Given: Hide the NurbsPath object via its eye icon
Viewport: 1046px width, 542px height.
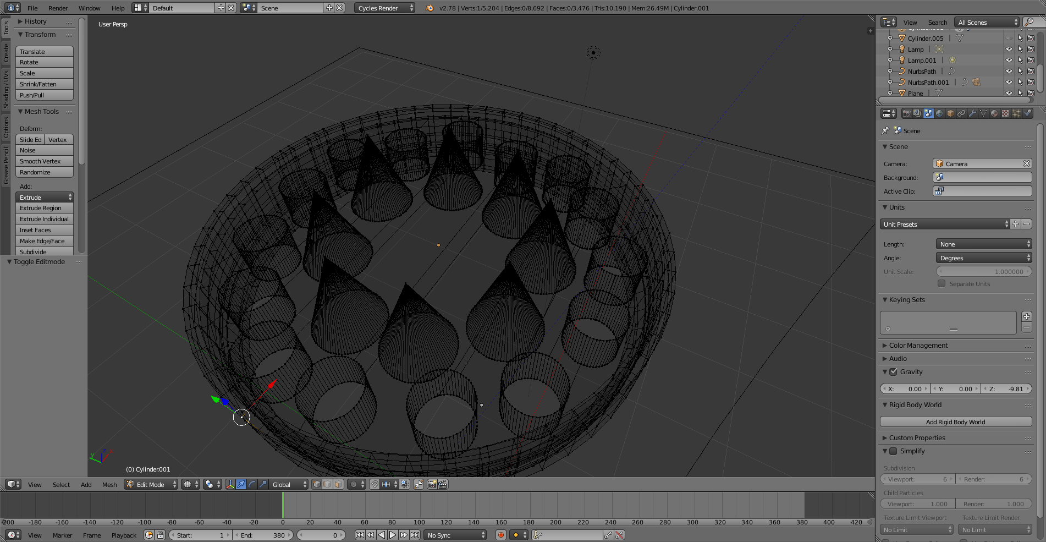Looking at the screenshot, I should pos(1009,71).
